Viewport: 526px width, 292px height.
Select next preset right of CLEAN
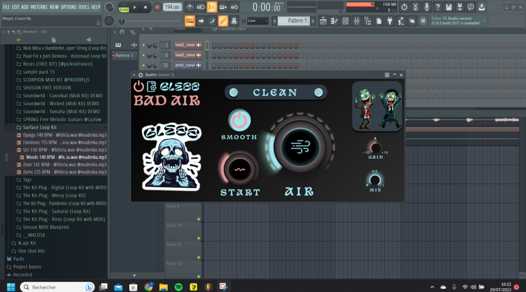pyautogui.click(x=318, y=92)
